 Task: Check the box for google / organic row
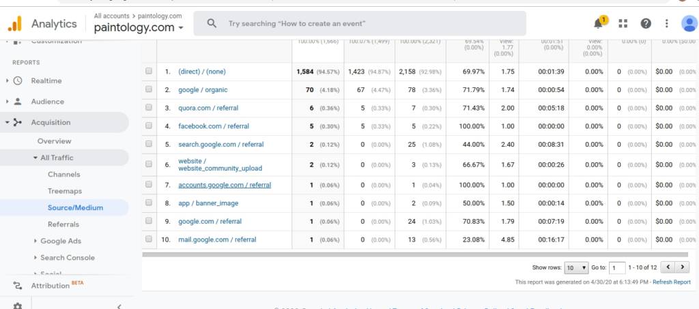click(x=149, y=90)
